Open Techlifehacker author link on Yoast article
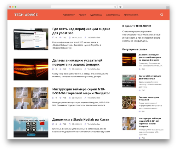Image resolution: width=177 pixels, height=150 pixels. [x=94, y=38]
